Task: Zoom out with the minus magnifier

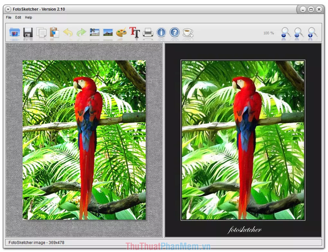Action: 285,32
